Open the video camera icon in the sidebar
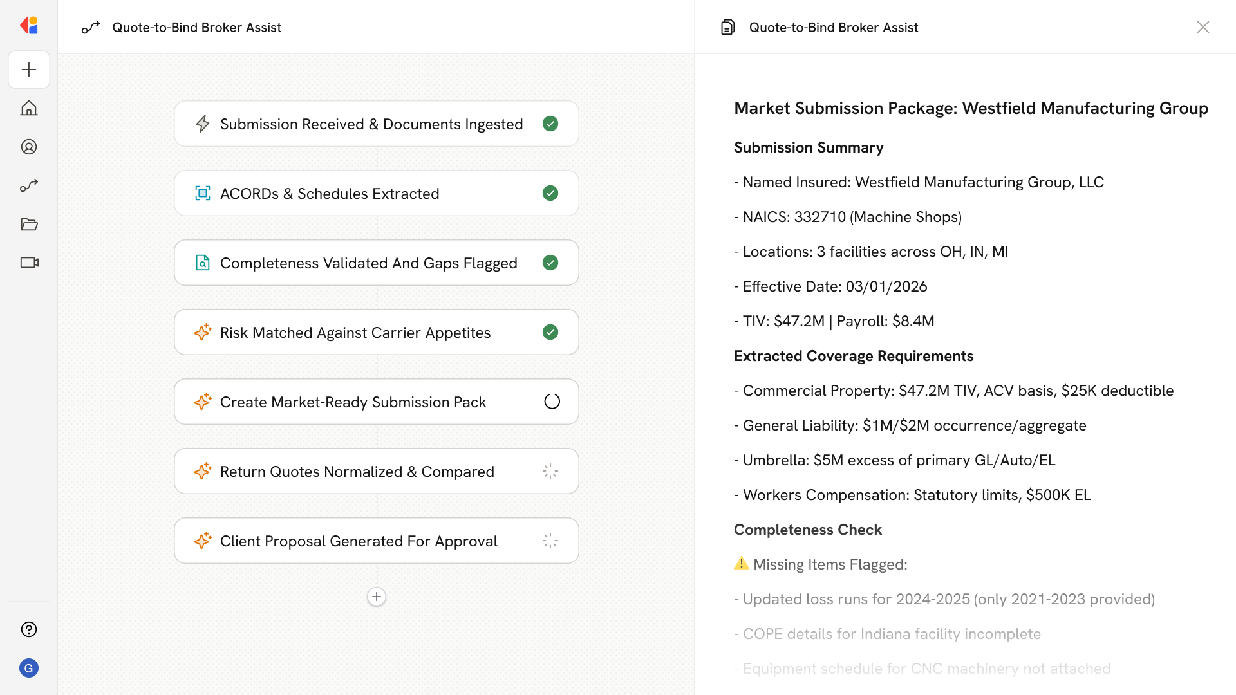The image size is (1236, 695). coord(29,263)
